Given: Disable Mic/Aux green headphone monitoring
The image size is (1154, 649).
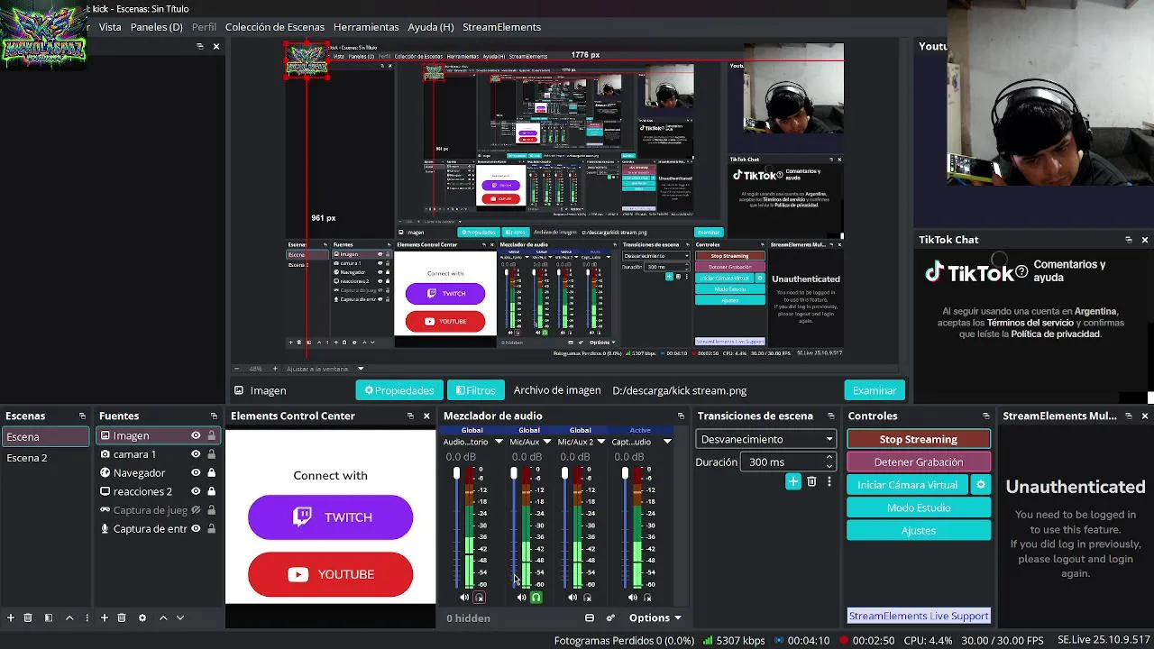Looking at the screenshot, I should click(x=536, y=598).
